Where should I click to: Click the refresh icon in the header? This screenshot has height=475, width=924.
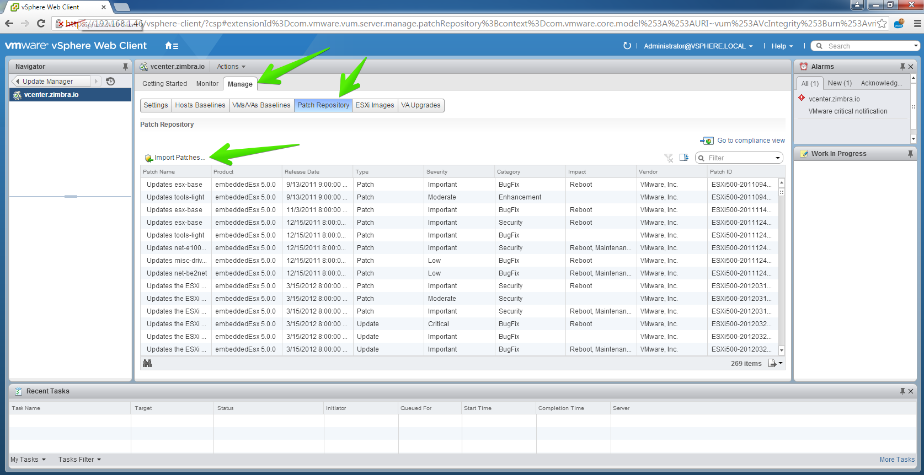tap(627, 46)
